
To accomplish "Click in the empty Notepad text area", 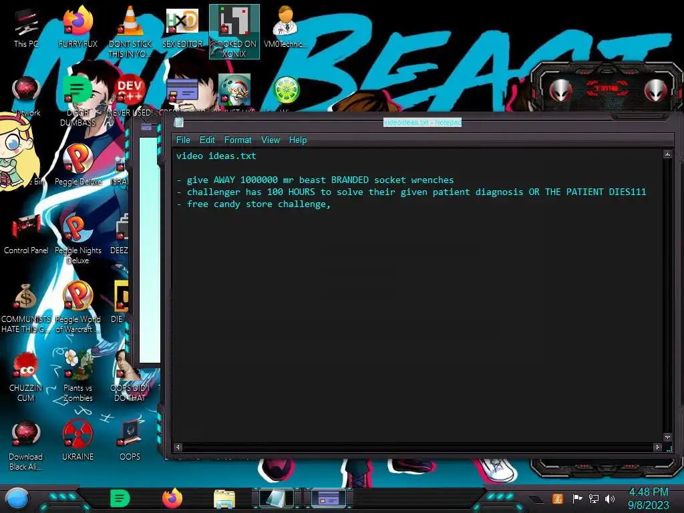I will pyautogui.click(x=418, y=323).
